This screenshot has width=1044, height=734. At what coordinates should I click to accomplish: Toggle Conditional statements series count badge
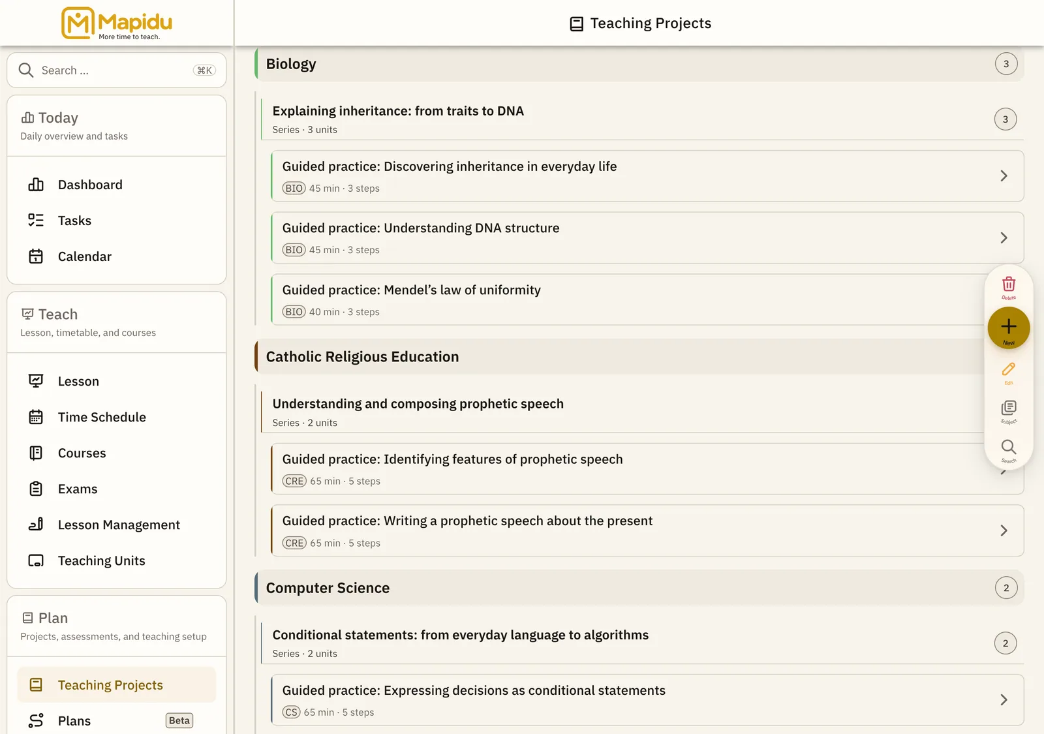pos(1006,643)
